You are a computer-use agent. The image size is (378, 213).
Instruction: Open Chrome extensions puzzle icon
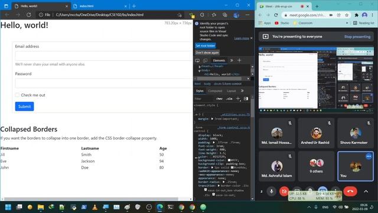coord(357,15)
